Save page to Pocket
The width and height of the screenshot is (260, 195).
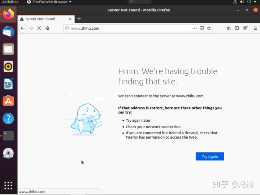(202, 28)
